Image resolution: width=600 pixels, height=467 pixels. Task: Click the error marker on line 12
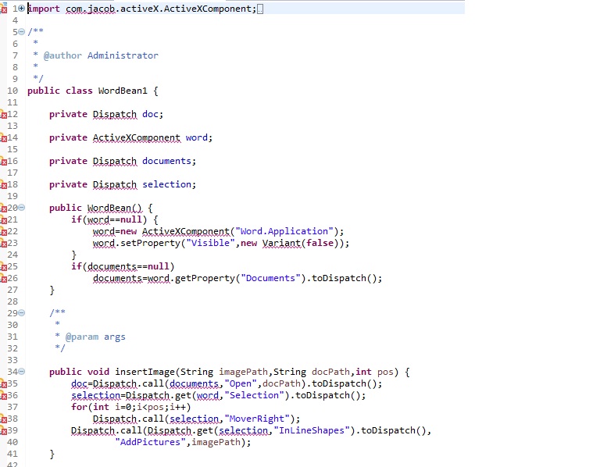click(x=4, y=115)
